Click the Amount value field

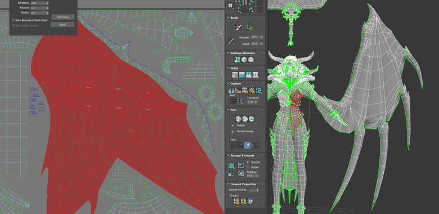(38, 8)
